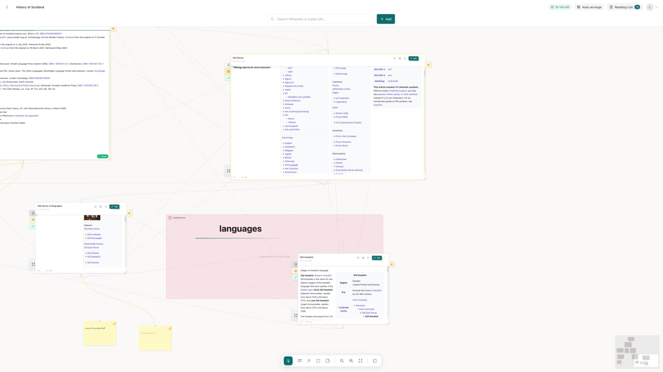
Task: Click the time remaining indicator in the top bar
Action: coord(560,7)
